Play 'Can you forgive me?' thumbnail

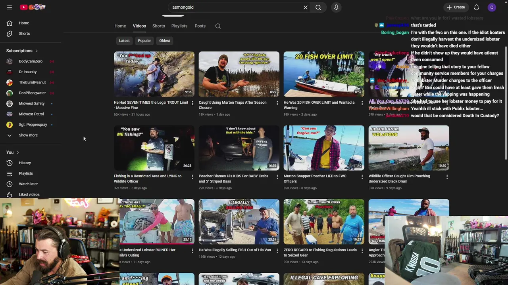coord(324,148)
